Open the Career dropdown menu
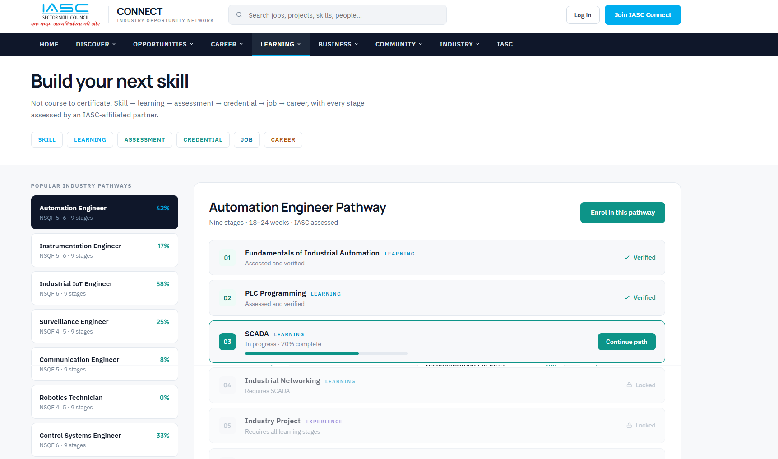 pos(227,44)
